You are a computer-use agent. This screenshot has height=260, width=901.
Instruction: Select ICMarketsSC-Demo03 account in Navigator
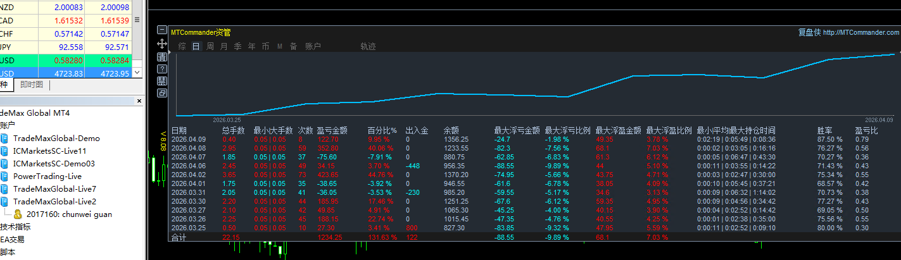point(54,163)
